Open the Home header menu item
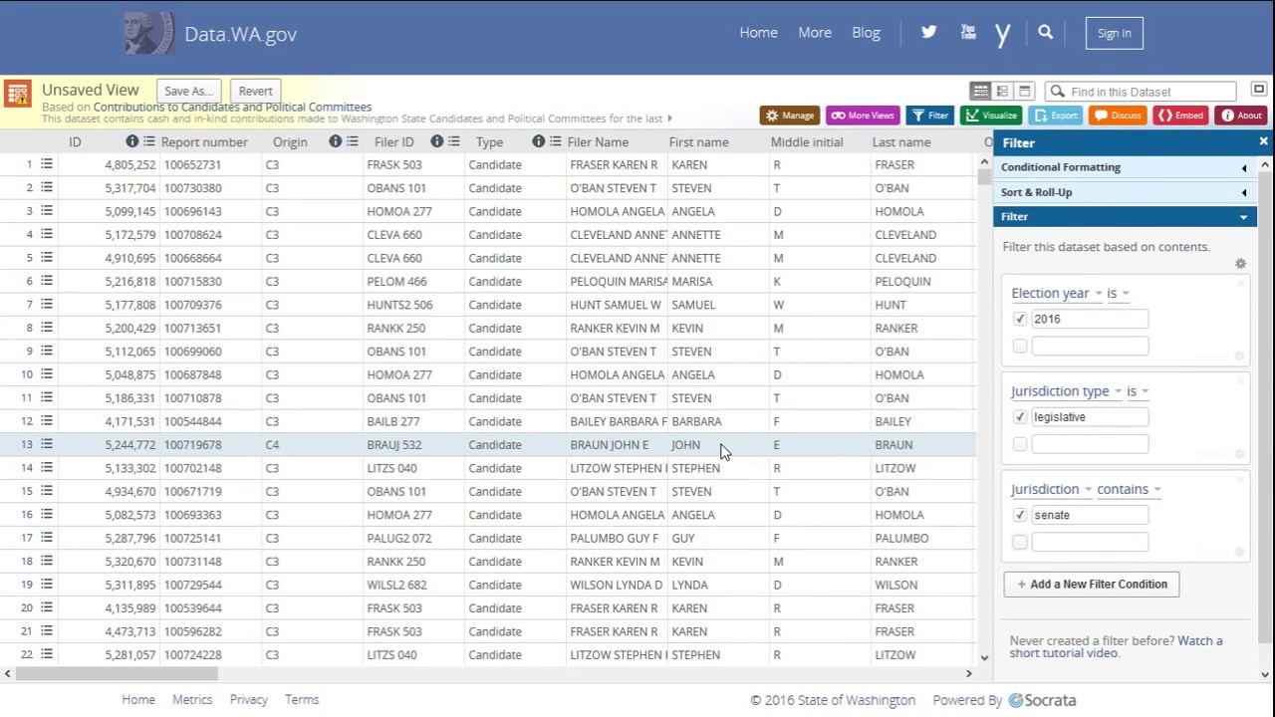This screenshot has height=717, width=1275. 758,32
